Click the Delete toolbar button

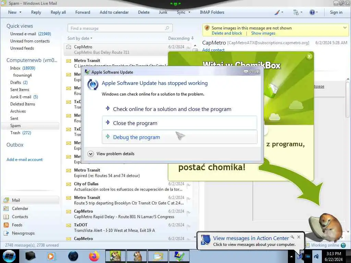[144, 12]
